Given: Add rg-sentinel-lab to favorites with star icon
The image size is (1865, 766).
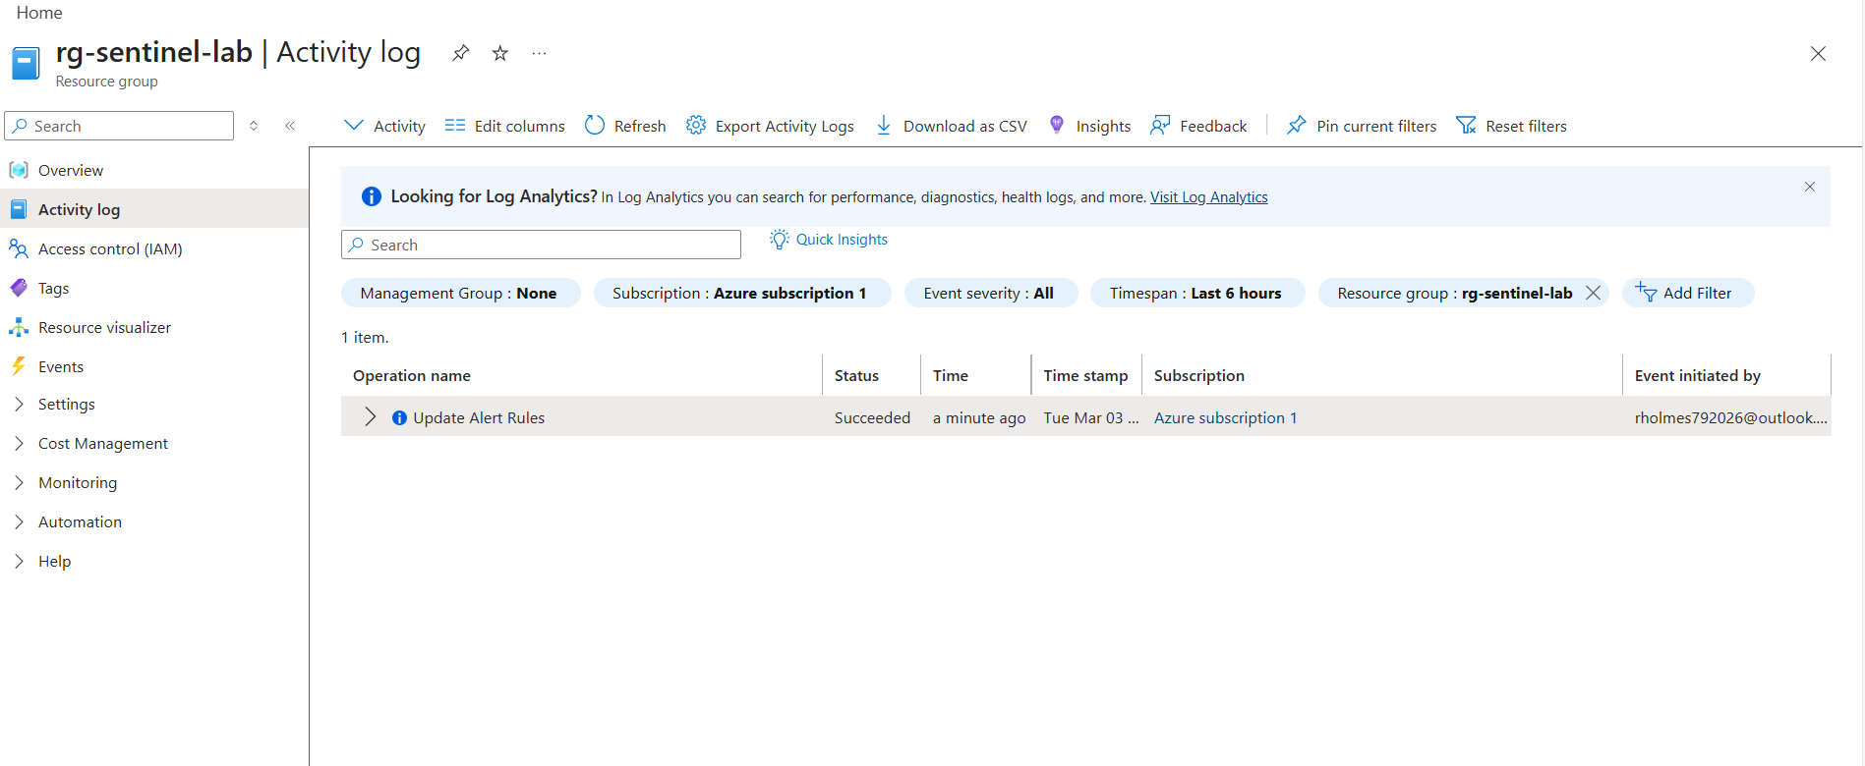Looking at the screenshot, I should tap(500, 53).
